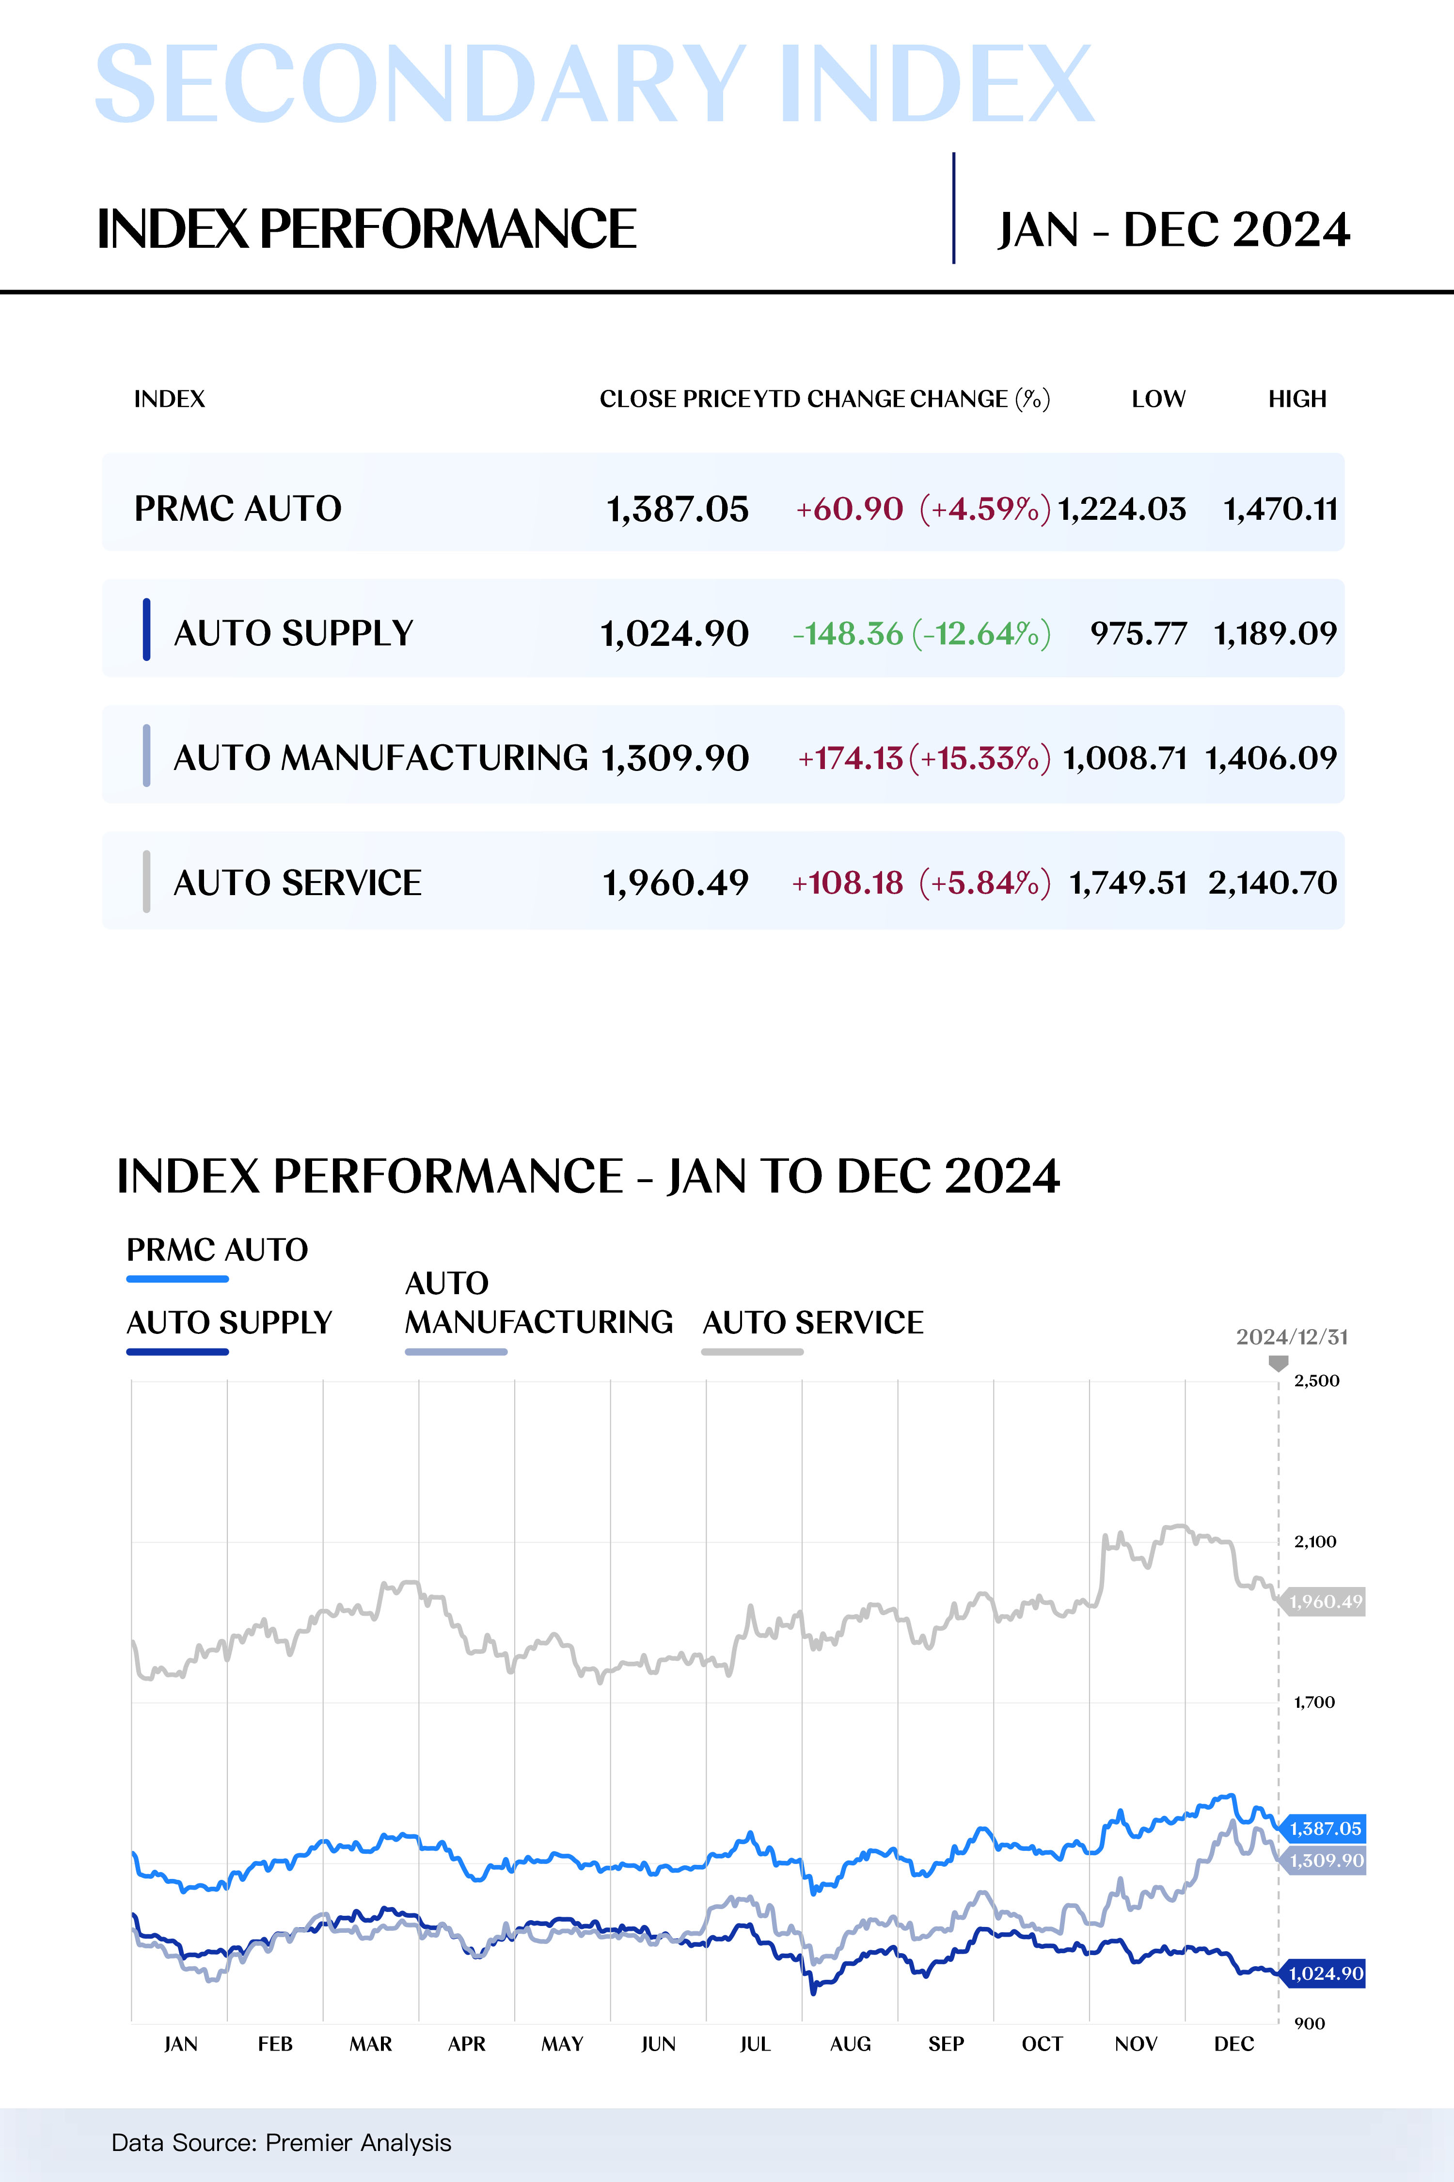Click the 1,024.90 chart price tag
The image size is (1454, 2182).
click(x=1325, y=1973)
